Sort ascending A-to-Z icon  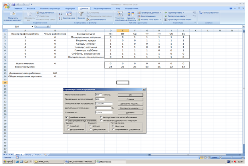coord(60,14)
